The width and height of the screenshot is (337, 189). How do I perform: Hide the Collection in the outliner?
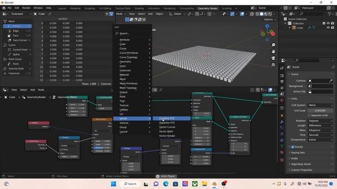coord(328,23)
